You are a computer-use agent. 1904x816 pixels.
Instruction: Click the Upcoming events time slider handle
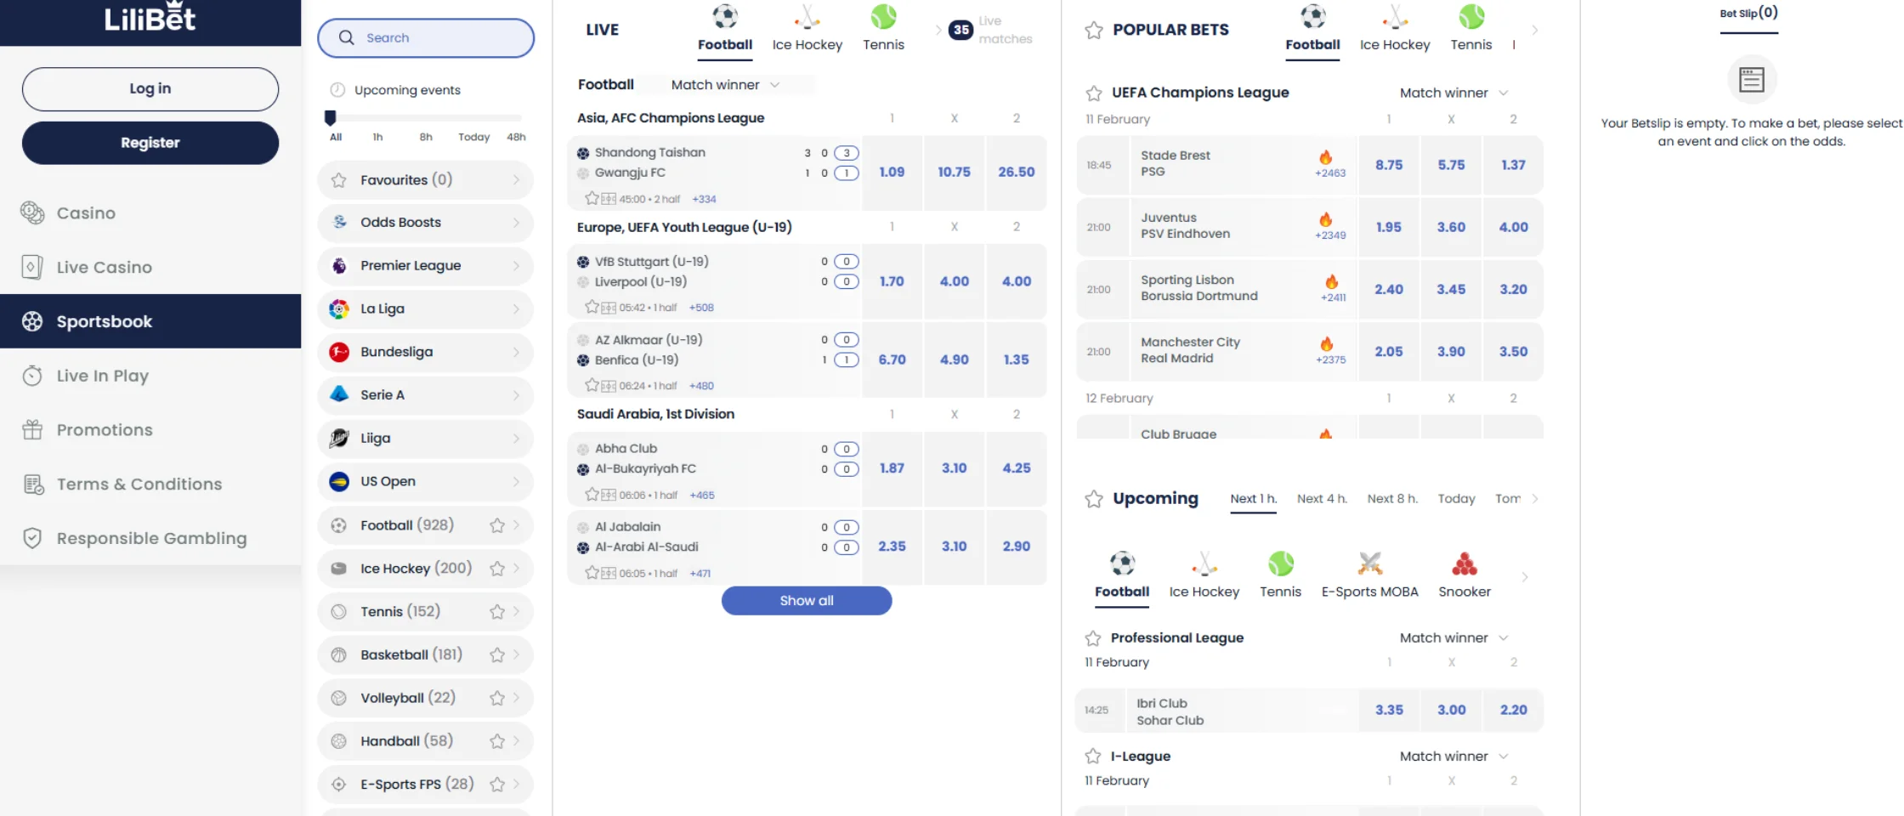(331, 117)
